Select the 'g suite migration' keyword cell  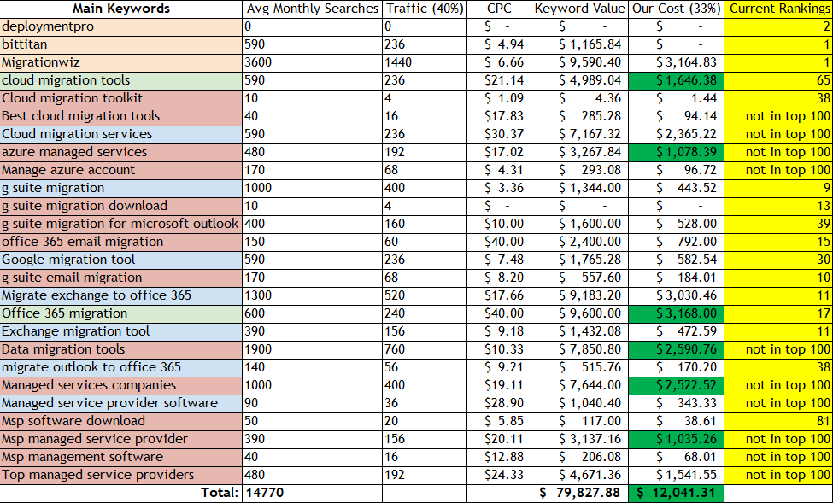pyautogui.click(x=121, y=188)
